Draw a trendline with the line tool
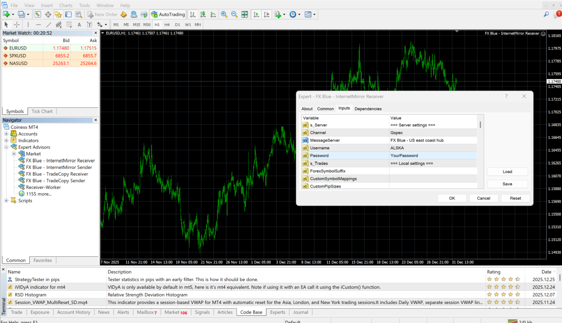The height and width of the screenshot is (323, 562). [x=48, y=25]
